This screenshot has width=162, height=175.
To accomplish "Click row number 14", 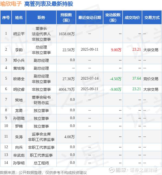I will [x=6, y=163].
